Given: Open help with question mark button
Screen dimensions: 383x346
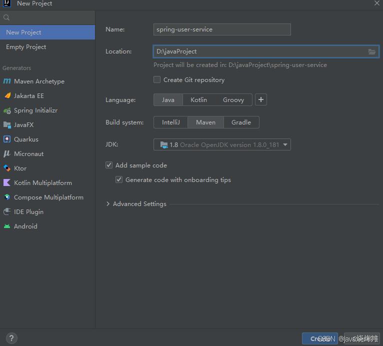Looking at the screenshot, I should point(11,338).
